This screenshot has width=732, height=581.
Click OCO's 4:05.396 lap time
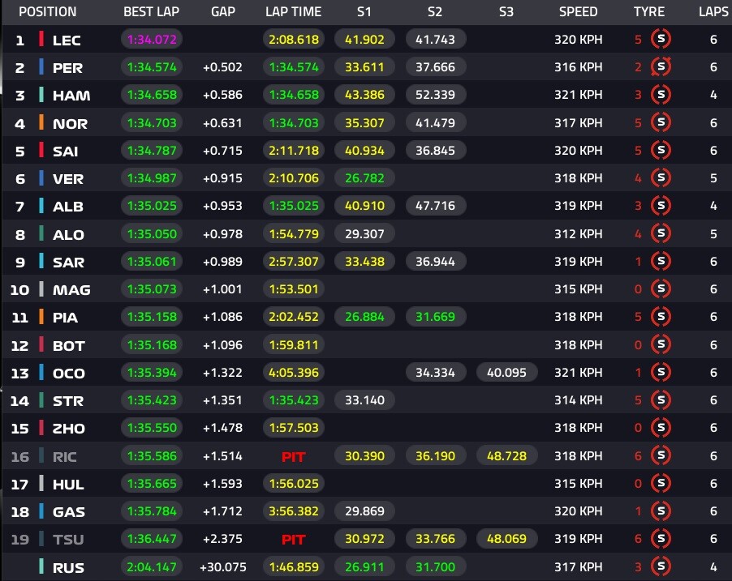(294, 373)
